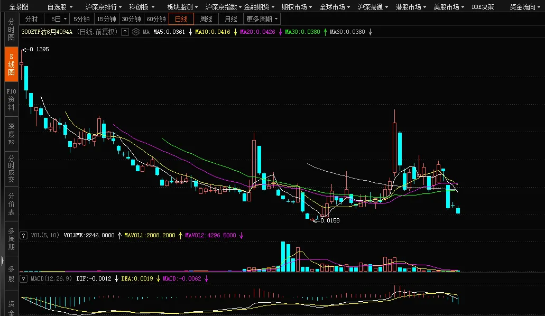Click the MA60:0.0380 value
This screenshot has height=316, width=545.
(347, 32)
